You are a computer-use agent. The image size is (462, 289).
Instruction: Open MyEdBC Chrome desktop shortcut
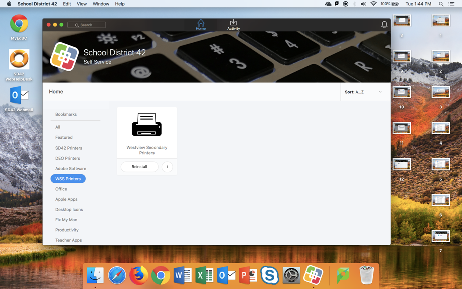19,24
